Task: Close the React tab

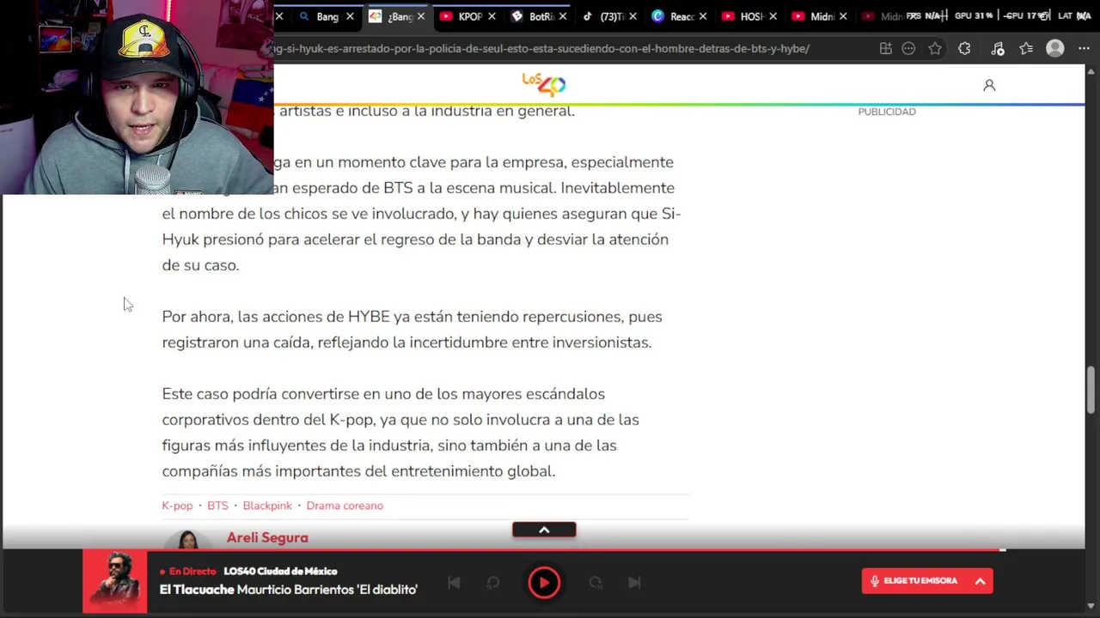Action: (x=703, y=16)
